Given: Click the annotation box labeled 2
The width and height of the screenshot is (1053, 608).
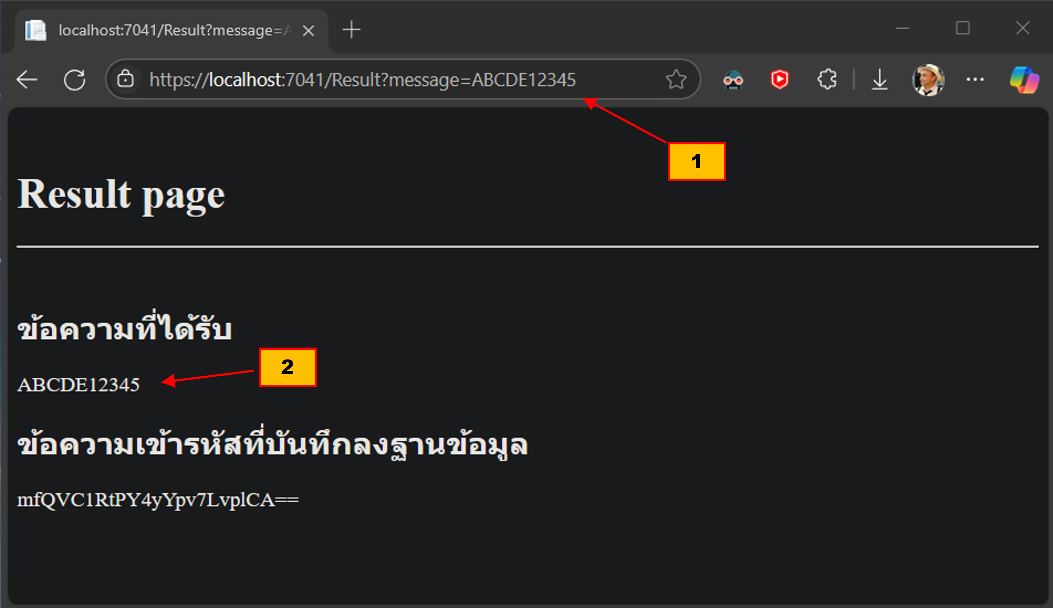Looking at the screenshot, I should point(287,367).
